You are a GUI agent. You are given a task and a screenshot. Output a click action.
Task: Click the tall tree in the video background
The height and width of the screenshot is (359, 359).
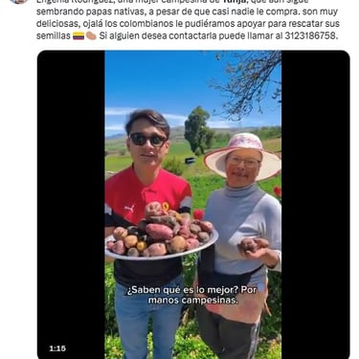pos(198,131)
